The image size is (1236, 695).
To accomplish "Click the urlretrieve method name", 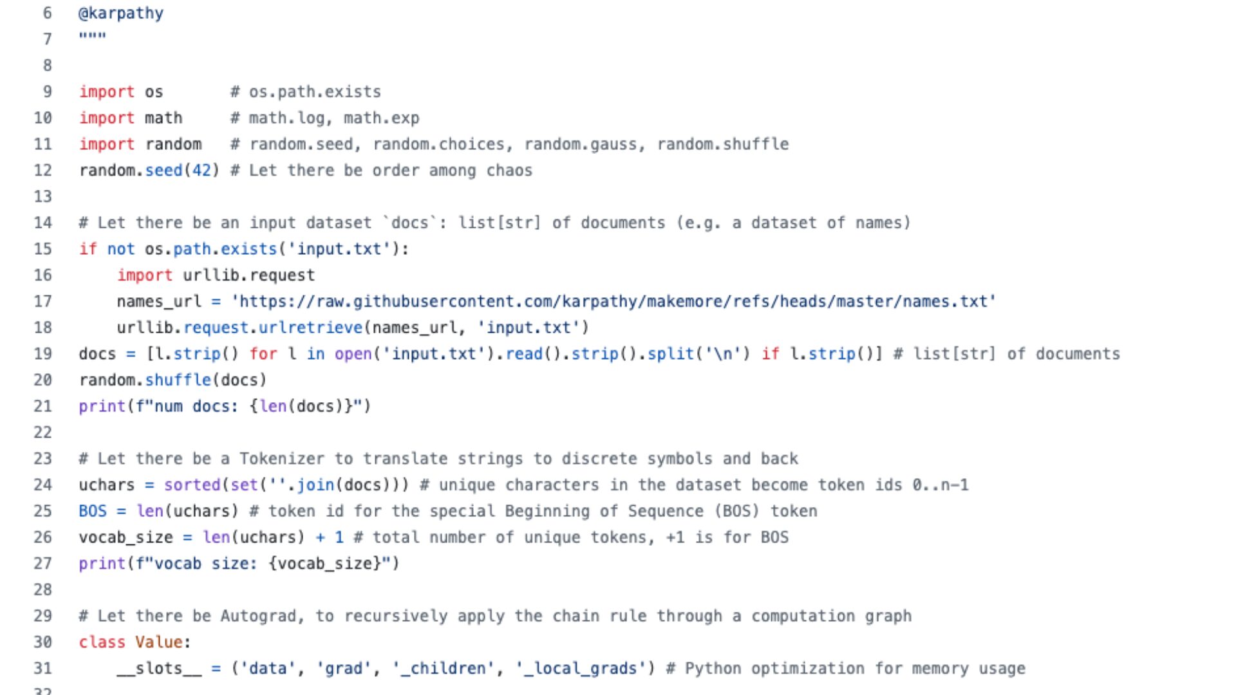I will (x=310, y=328).
